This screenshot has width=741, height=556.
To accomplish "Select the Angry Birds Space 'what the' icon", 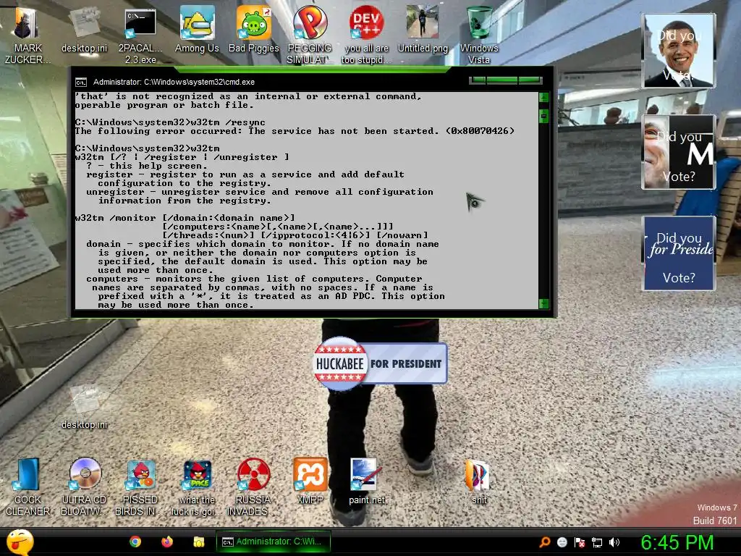I will pos(197,487).
